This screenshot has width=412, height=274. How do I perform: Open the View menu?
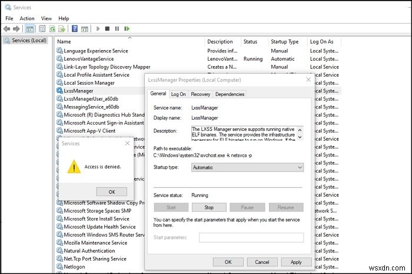click(46, 18)
